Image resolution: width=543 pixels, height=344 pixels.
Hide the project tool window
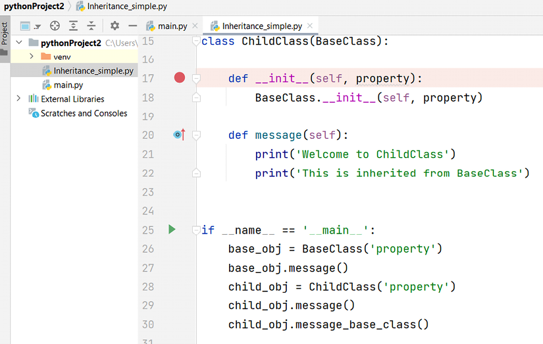pos(132,26)
